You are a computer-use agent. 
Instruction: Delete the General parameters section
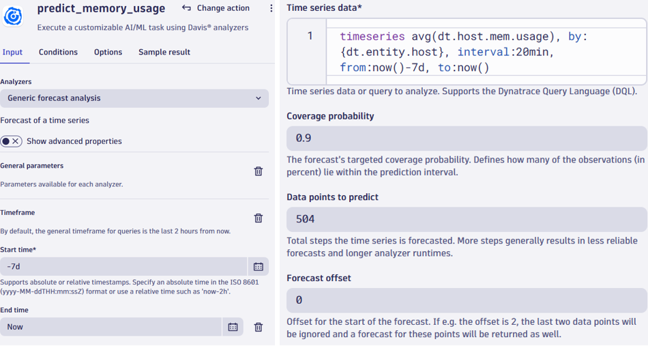tap(259, 171)
